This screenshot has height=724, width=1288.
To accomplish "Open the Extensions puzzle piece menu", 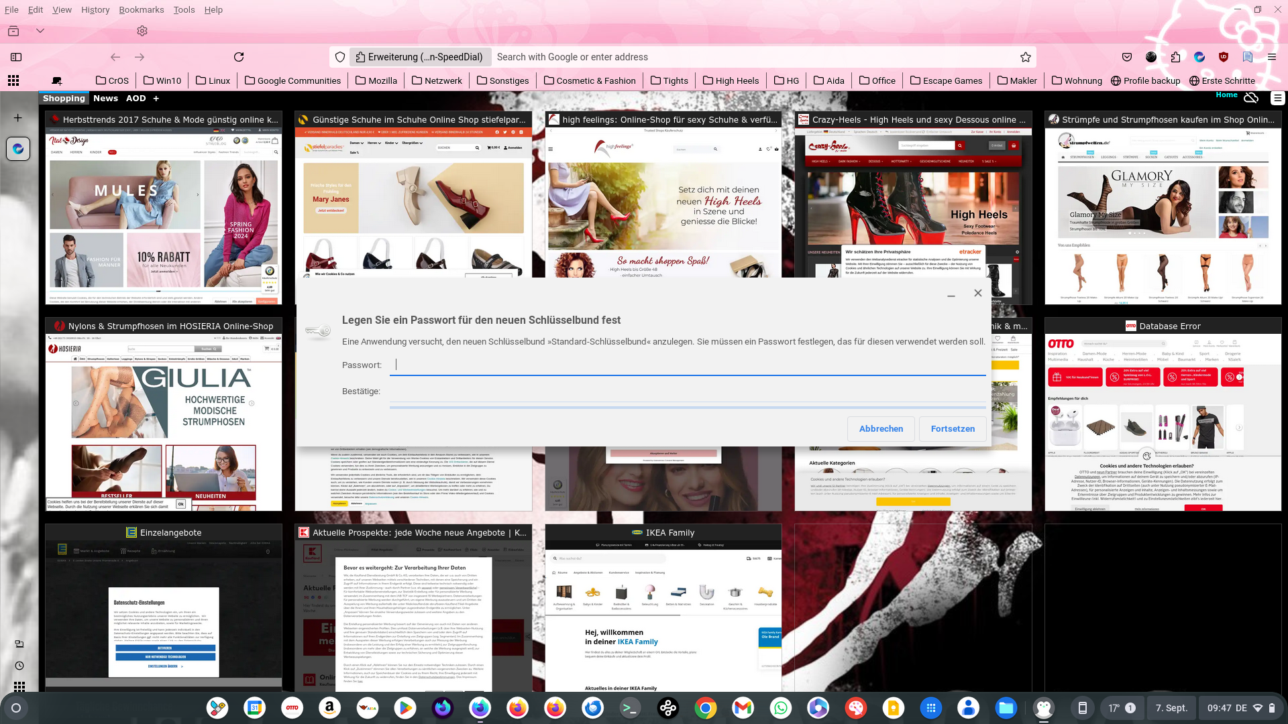I will click(x=1175, y=57).
